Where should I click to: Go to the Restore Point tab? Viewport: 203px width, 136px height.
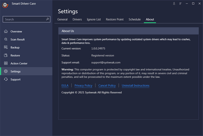tap(115, 19)
